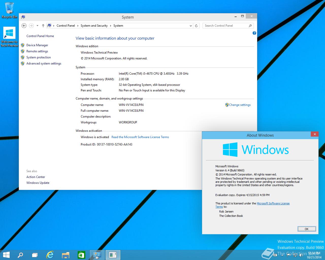Click 32-bit Operating System text
Image resolution: width=325 pixels, height=260 pixels.
click(149, 85)
